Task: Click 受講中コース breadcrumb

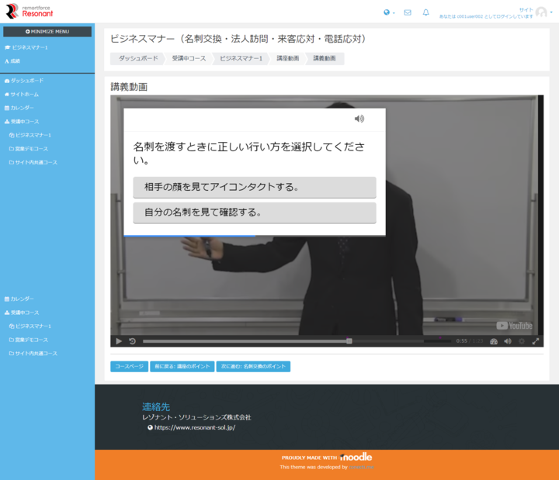Action: point(189,58)
